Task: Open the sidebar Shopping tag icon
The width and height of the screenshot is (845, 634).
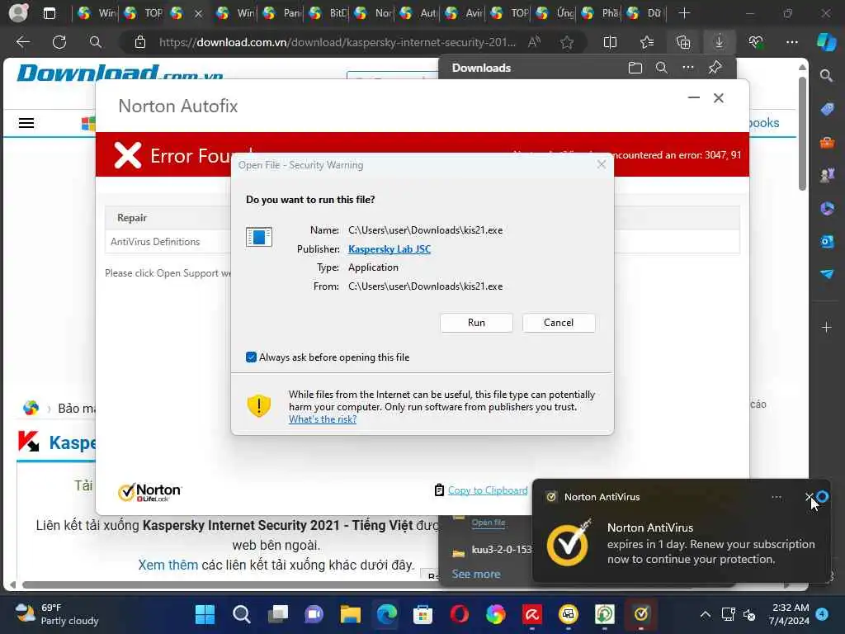Action: (826, 109)
